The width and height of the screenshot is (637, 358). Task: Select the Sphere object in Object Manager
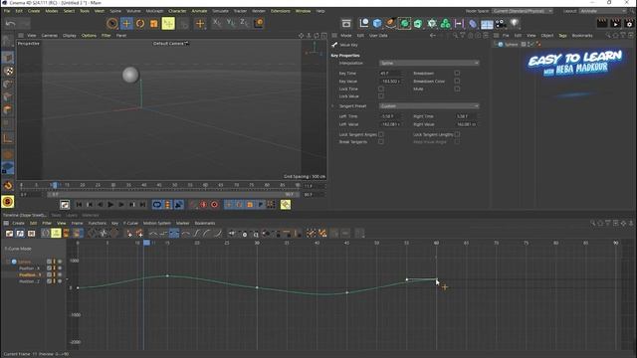click(511, 44)
